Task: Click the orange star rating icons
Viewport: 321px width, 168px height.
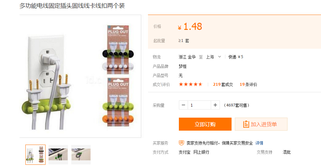Action: [191, 84]
